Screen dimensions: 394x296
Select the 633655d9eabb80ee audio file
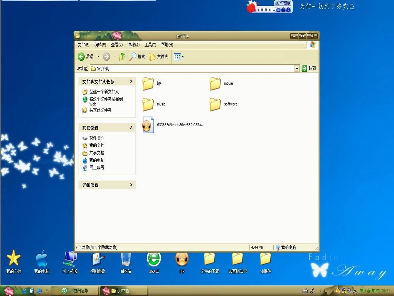[173, 125]
